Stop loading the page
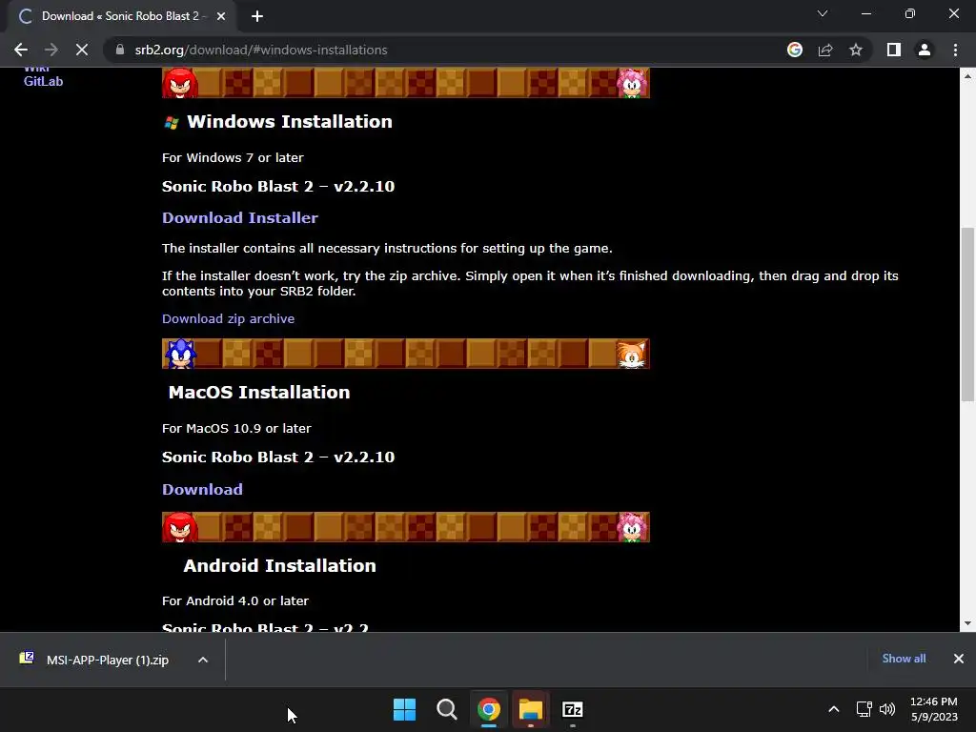The width and height of the screenshot is (976, 732). [x=82, y=50]
